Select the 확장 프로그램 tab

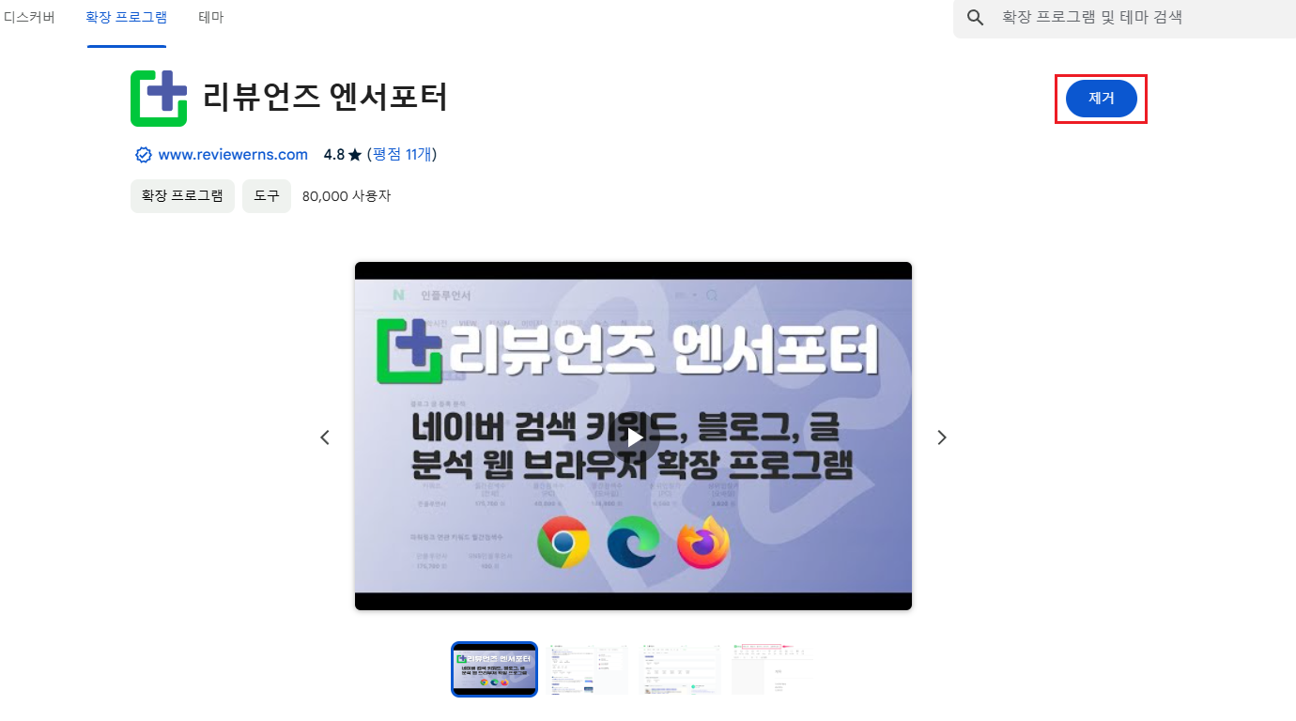pyautogui.click(x=126, y=18)
